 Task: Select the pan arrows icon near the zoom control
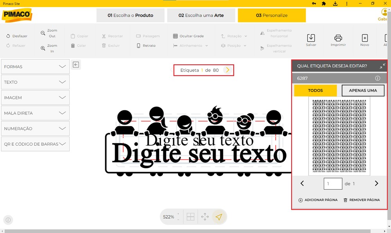205,216
